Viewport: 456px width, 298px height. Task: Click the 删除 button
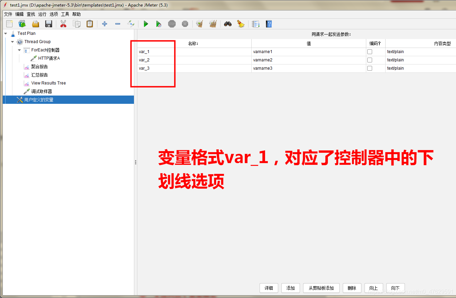(x=352, y=288)
